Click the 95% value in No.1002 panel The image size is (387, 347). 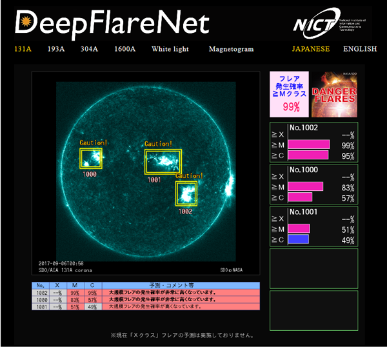coord(348,156)
